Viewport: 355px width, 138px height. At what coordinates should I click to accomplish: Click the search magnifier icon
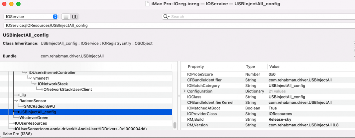tap(166, 17)
